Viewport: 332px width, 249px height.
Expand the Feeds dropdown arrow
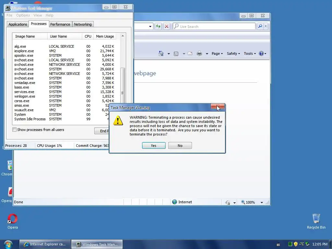pos(184,54)
